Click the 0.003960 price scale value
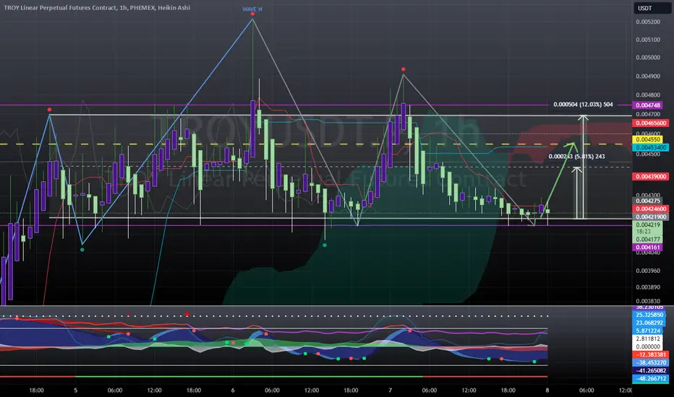 click(x=648, y=271)
